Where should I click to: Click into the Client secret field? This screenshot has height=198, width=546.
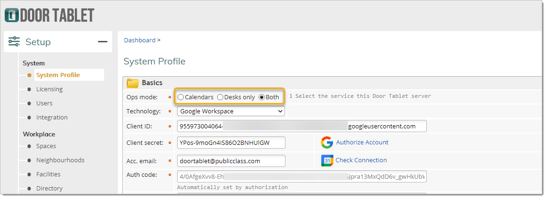pyautogui.click(x=231, y=143)
